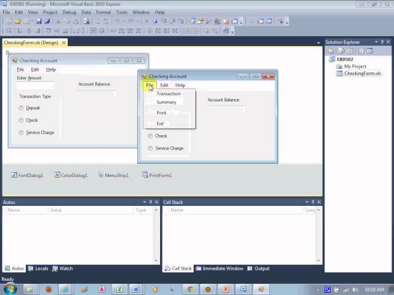The height and width of the screenshot is (295, 394).
Task: Open Edit menu in running Checking Account window
Action: pos(164,85)
